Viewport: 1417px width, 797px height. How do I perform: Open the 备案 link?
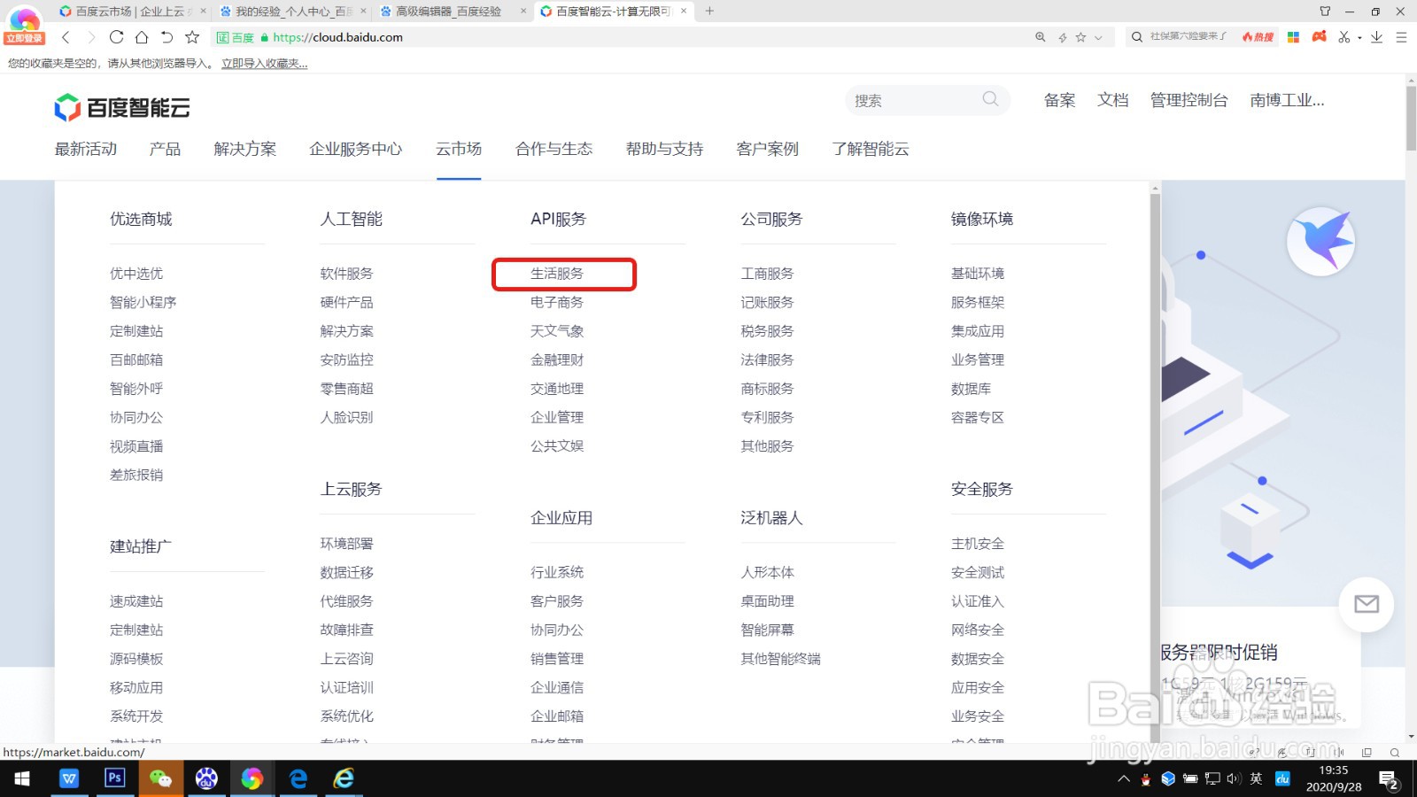coord(1059,100)
